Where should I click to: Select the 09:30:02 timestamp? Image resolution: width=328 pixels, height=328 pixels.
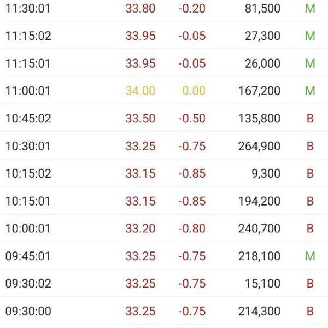pos(28,284)
